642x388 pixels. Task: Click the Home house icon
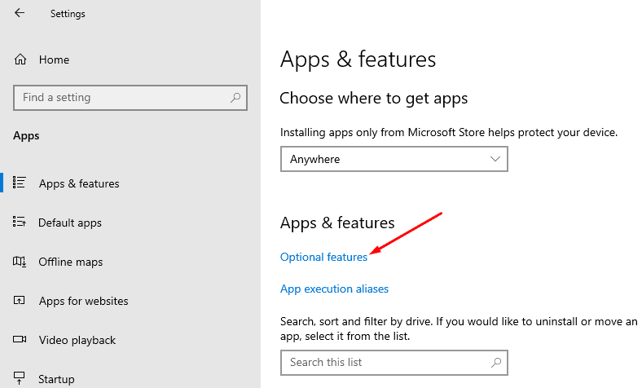(x=20, y=60)
